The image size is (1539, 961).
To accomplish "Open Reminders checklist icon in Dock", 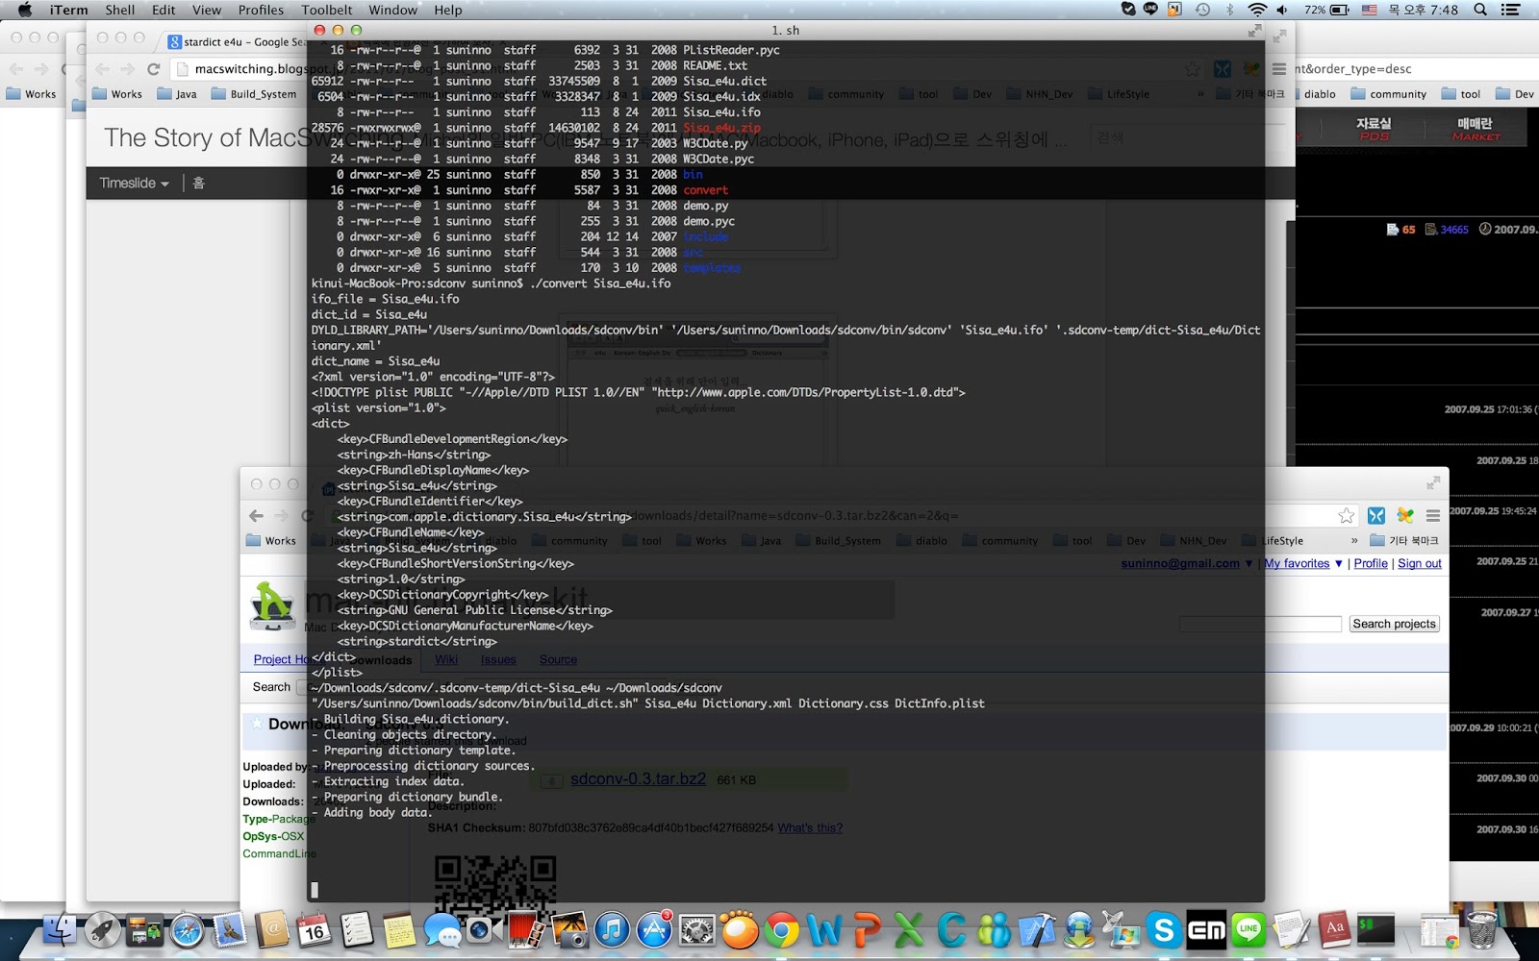I will coord(357,929).
